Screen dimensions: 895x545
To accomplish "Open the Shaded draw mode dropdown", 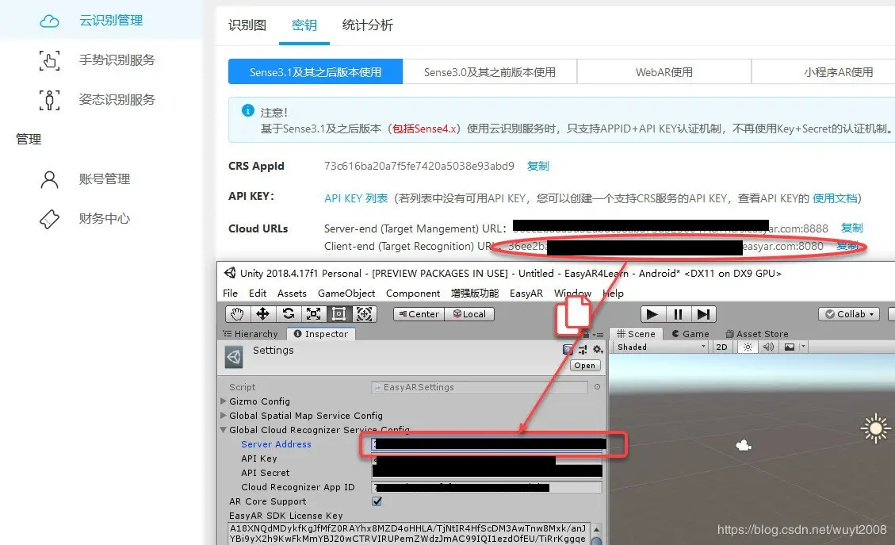I will [662, 347].
